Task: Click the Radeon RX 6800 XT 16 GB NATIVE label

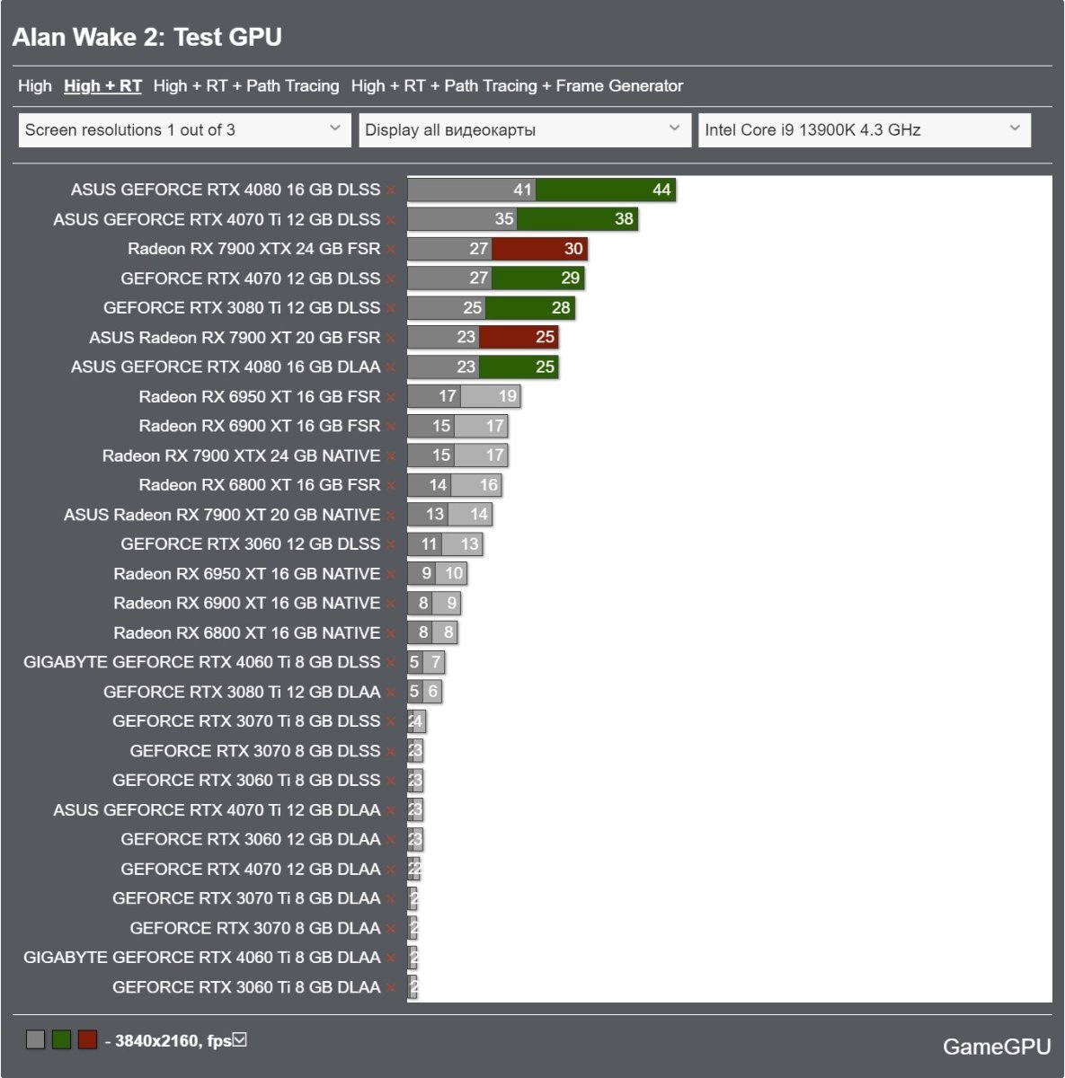Action: tap(247, 632)
